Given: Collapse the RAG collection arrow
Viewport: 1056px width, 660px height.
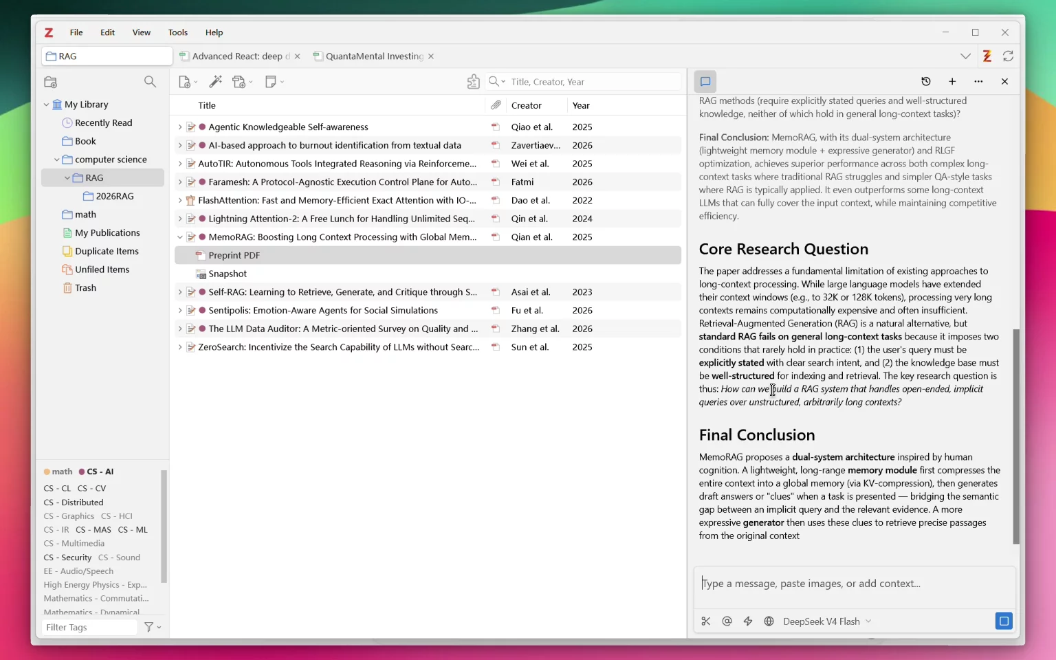Looking at the screenshot, I should pos(67,178).
